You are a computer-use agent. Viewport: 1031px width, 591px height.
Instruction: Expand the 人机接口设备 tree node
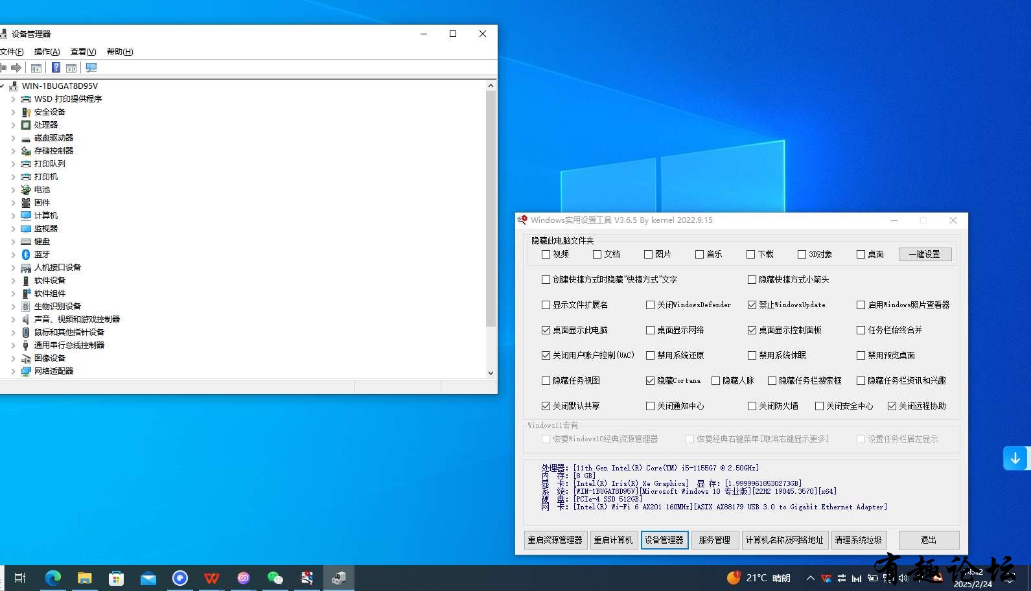tap(13, 267)
